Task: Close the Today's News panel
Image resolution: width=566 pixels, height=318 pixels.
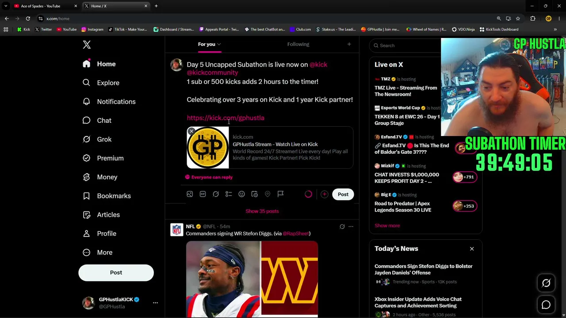Action: pos(472,249)
